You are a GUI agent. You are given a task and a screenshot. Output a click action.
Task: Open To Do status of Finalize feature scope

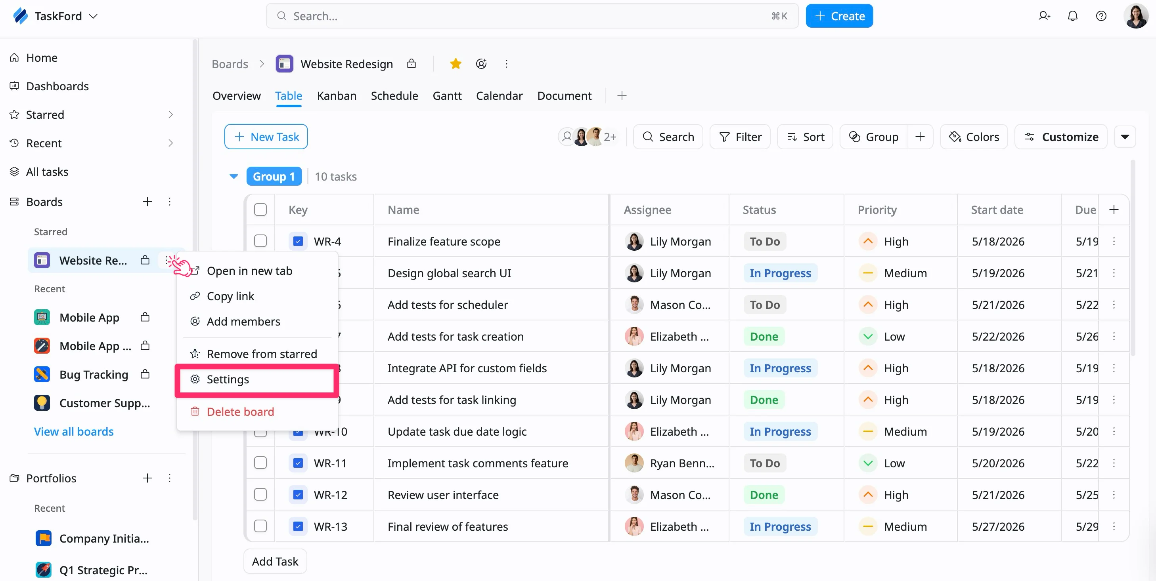(765, 241)
